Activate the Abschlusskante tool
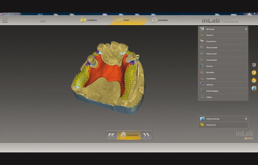Image resolution: width=258 pixels, height=165 pixels. (x=223, y=48)
